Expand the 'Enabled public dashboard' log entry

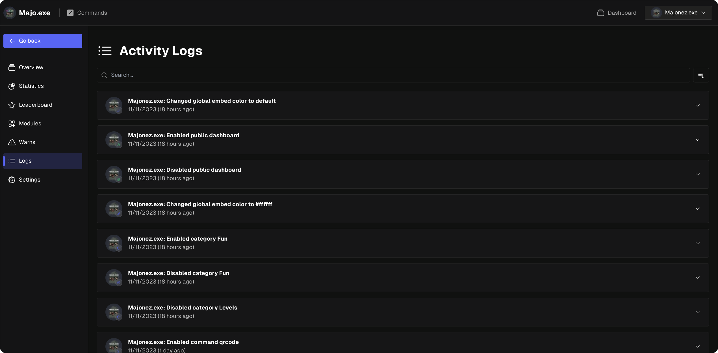click(698, 140)
